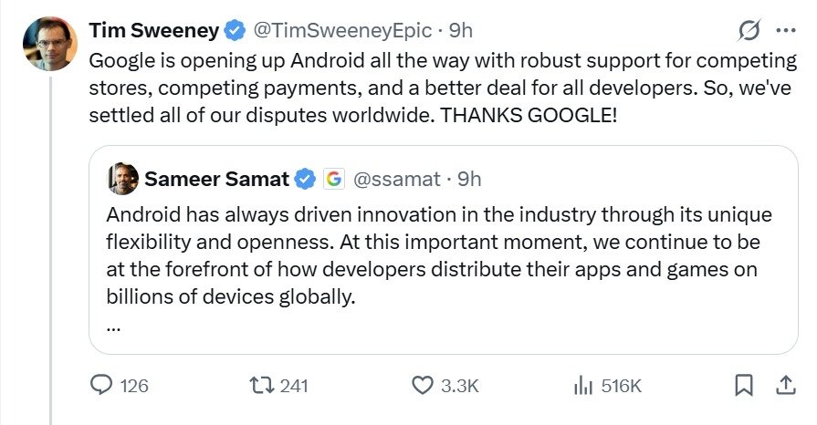Share the post via upload arrow icon

[x=783, y=386]
